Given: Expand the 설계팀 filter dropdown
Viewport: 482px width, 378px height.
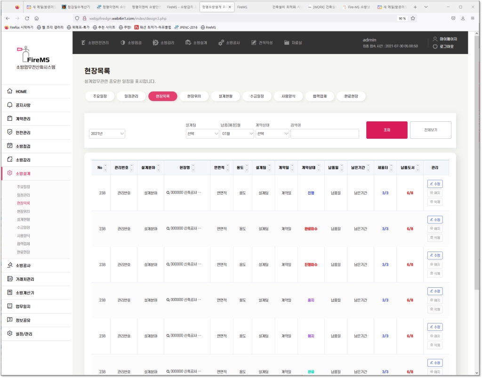Looking at the screenshot, I should 202,134.
